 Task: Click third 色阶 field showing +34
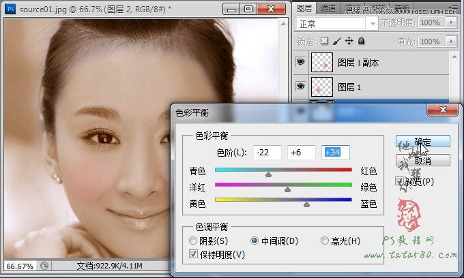(x=336, y=153)
